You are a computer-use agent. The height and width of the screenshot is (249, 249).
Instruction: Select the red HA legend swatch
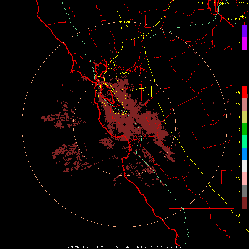pyautogui.click(x=244, y=92)
